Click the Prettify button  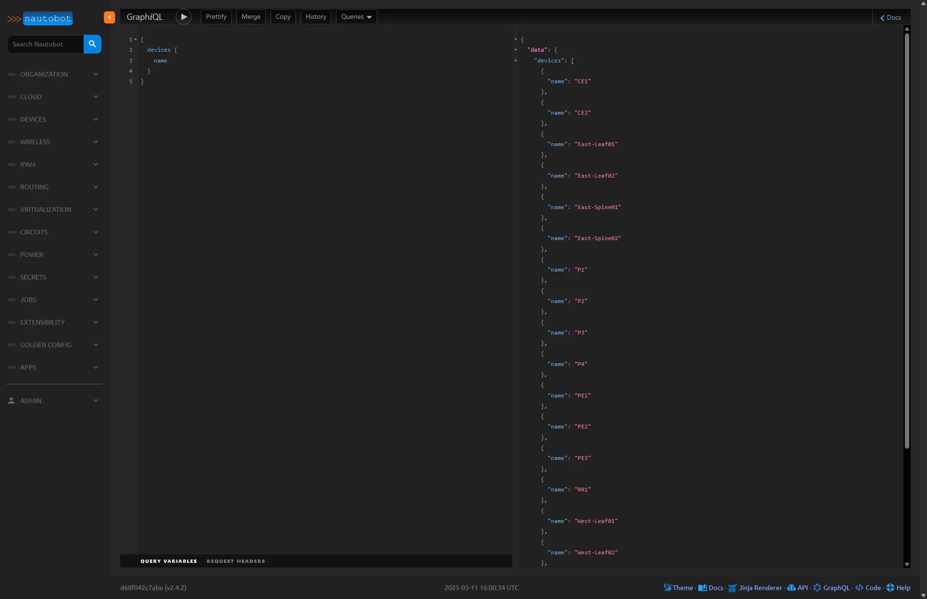coord(216,17)
